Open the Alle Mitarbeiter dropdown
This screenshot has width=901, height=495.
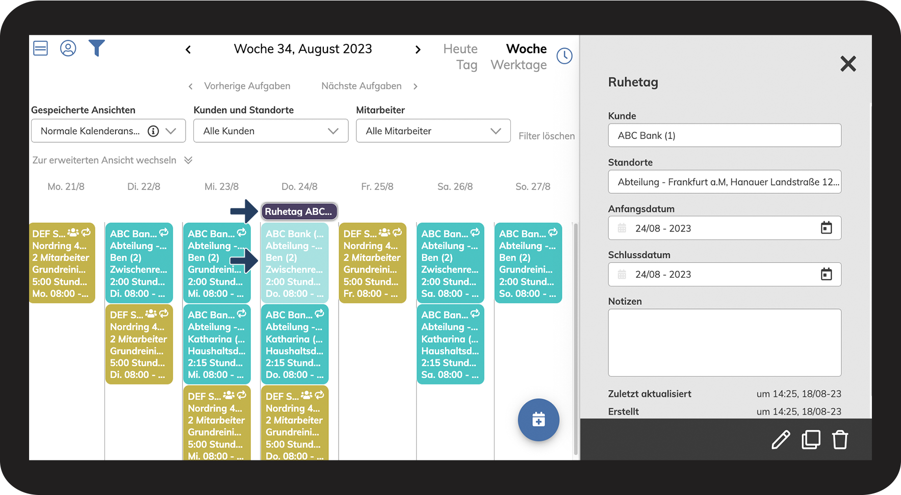[433, 131]
